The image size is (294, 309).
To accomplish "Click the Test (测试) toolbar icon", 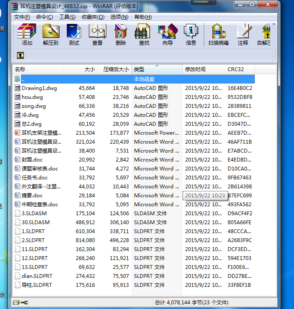I will pos(74,31).
